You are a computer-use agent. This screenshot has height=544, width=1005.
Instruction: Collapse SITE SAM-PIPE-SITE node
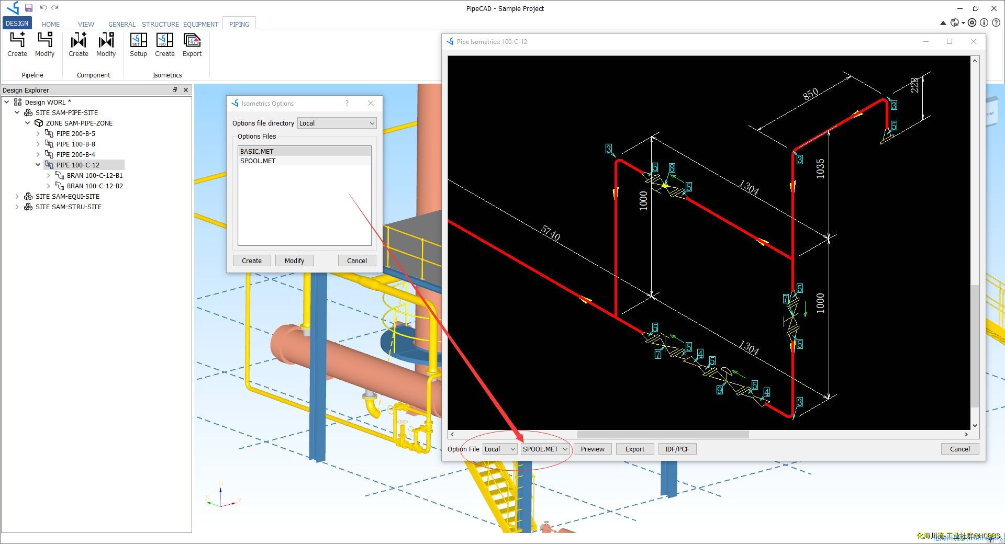pyautogui.click(x=17, y=112)
